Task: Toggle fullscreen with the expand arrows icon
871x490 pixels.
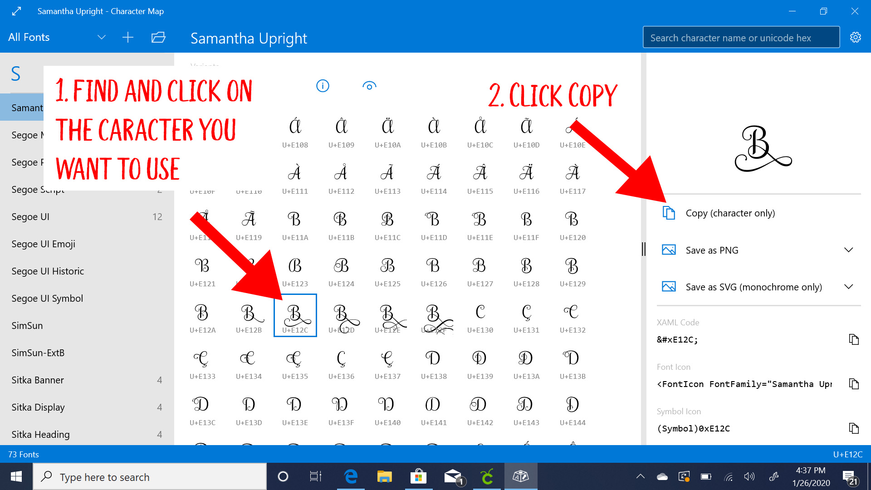Action: [x=16, y=11]
